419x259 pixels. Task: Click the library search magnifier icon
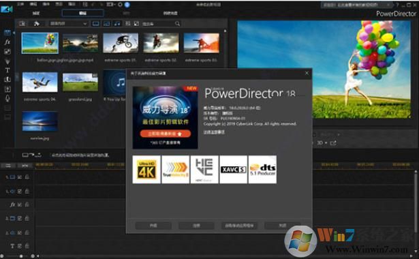coord(177,24)
